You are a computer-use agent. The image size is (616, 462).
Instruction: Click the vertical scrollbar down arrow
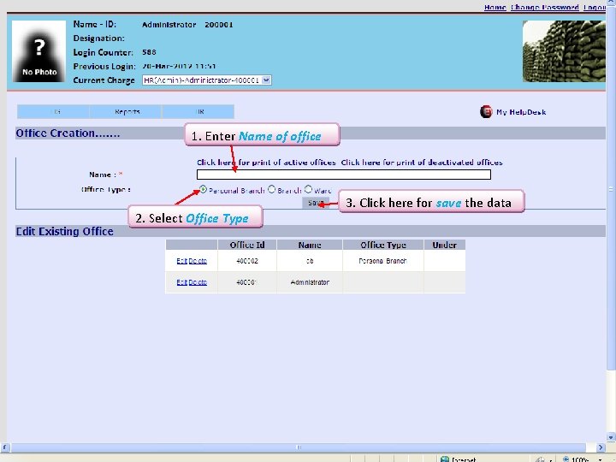[611, 437]
